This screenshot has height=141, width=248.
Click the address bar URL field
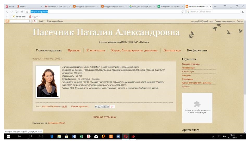(x=104, y=12)
